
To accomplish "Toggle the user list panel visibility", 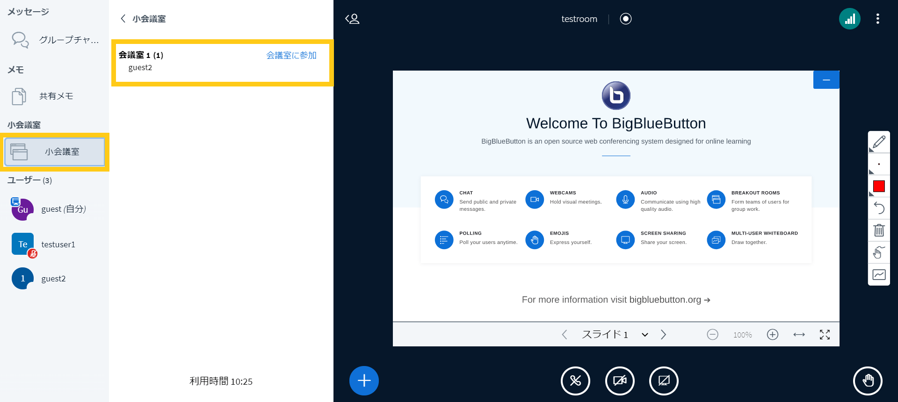I will click(352, 19).
